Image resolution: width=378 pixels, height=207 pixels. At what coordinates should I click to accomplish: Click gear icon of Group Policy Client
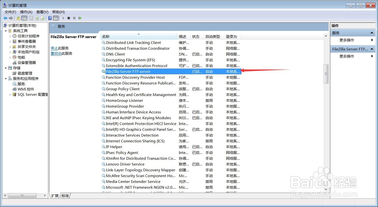pos(104,89)
